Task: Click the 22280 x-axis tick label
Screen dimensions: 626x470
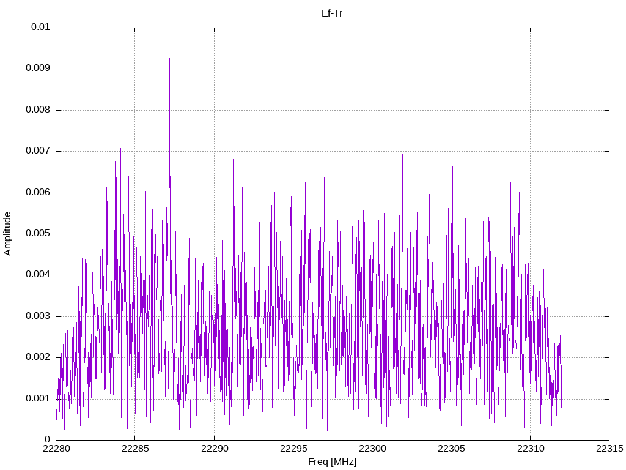Action: tap(56, 449)
